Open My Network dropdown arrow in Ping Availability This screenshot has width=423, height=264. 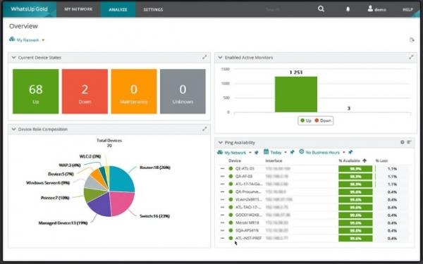pos(250,153)
